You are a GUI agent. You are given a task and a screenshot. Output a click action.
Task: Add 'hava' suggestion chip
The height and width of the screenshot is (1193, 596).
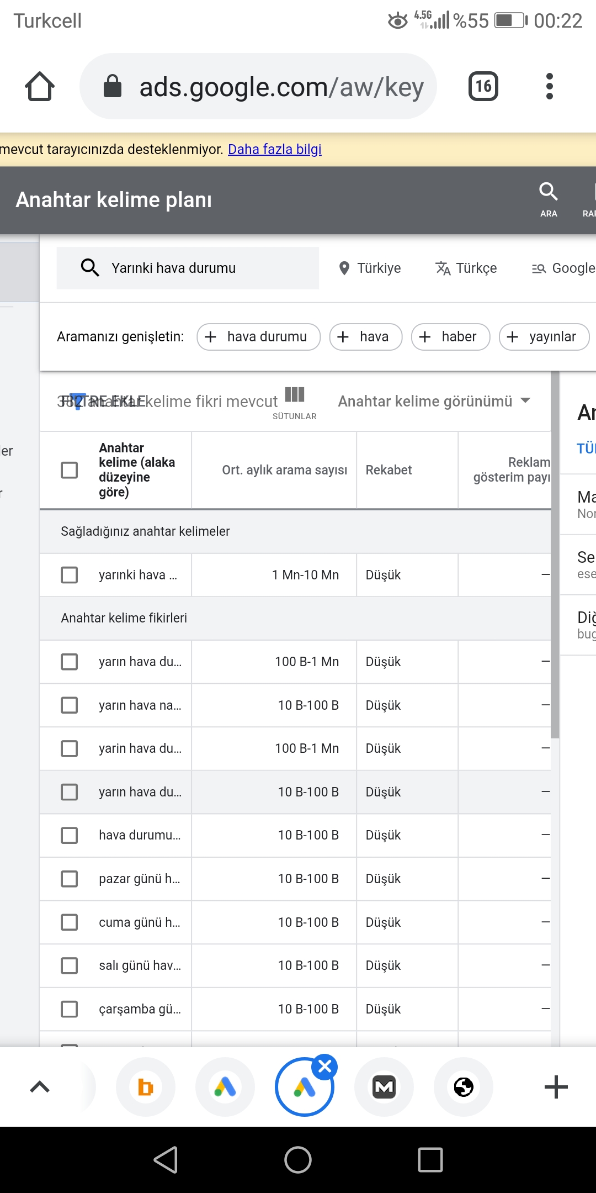[365, 337]
